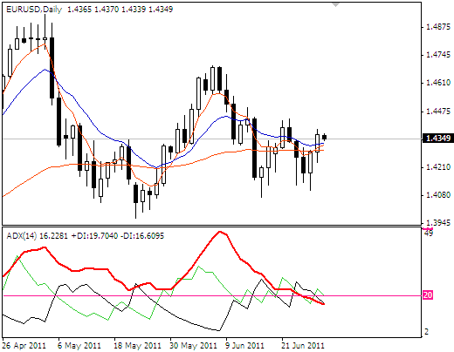Click the 1.3945 price axis label
Image resolution: width=454 pixels, height=352 pixels.
[x=438, y=223]
